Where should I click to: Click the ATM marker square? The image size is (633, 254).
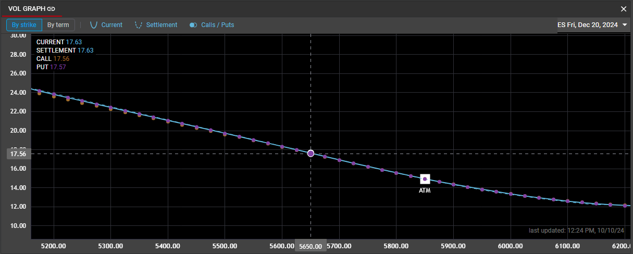point(425,179)
